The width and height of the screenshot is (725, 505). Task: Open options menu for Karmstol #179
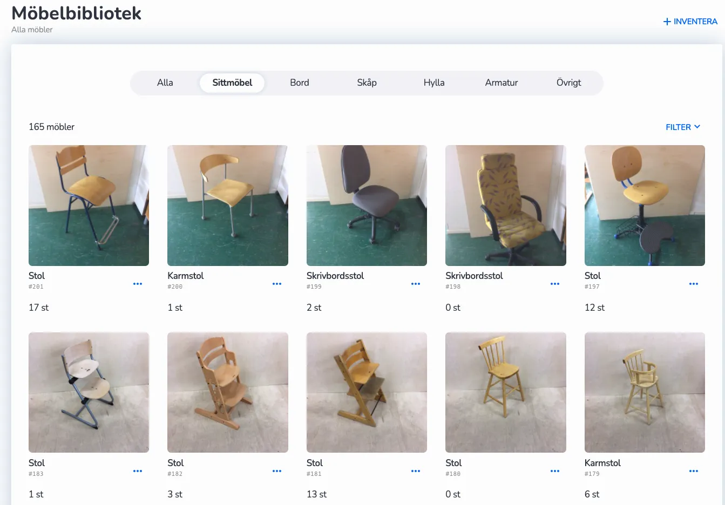pos(694,471)
